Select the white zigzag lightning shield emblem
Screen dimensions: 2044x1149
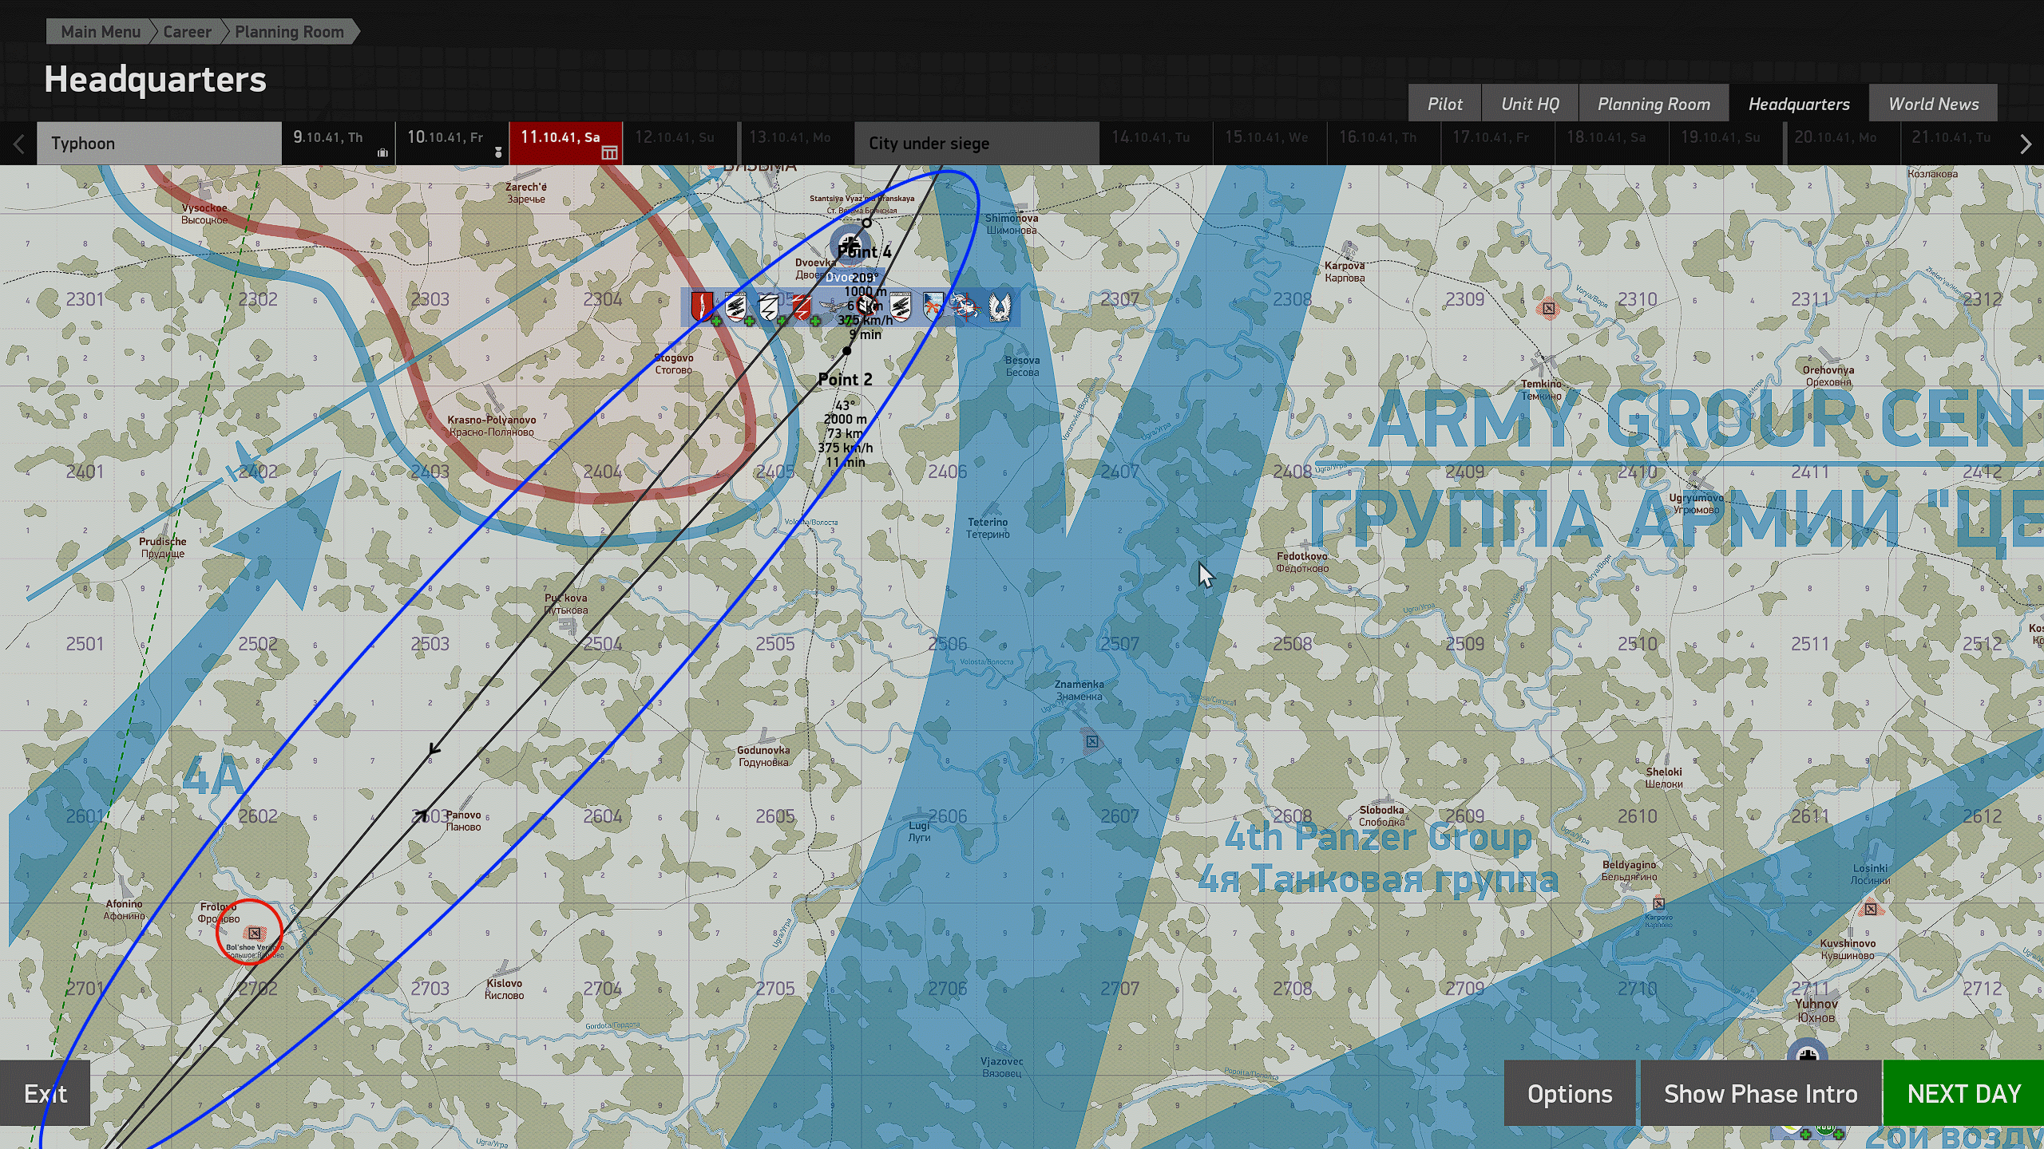point(769,307)
